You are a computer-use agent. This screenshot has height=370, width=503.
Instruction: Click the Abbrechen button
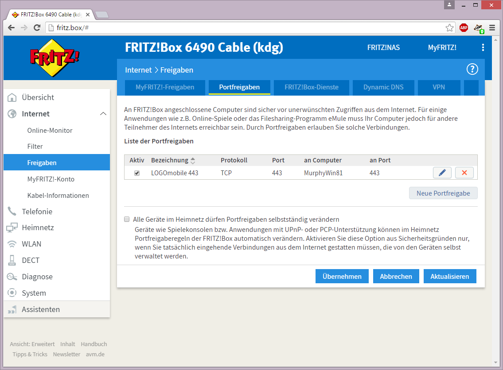coord(396,277)
